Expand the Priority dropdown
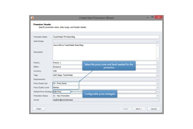 click(x=158, y=63)
